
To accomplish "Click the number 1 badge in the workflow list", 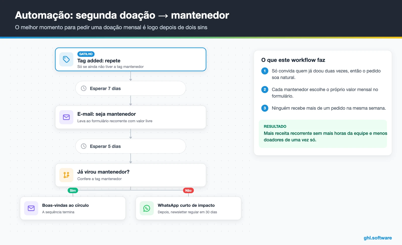I will coord(265,71).
